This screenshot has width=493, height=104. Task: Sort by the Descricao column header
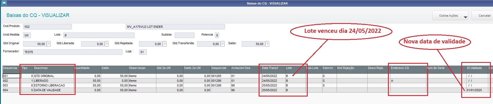54,70
